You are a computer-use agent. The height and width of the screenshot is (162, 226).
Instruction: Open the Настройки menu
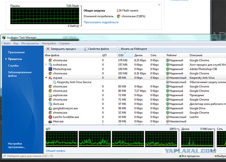(49, 43)
